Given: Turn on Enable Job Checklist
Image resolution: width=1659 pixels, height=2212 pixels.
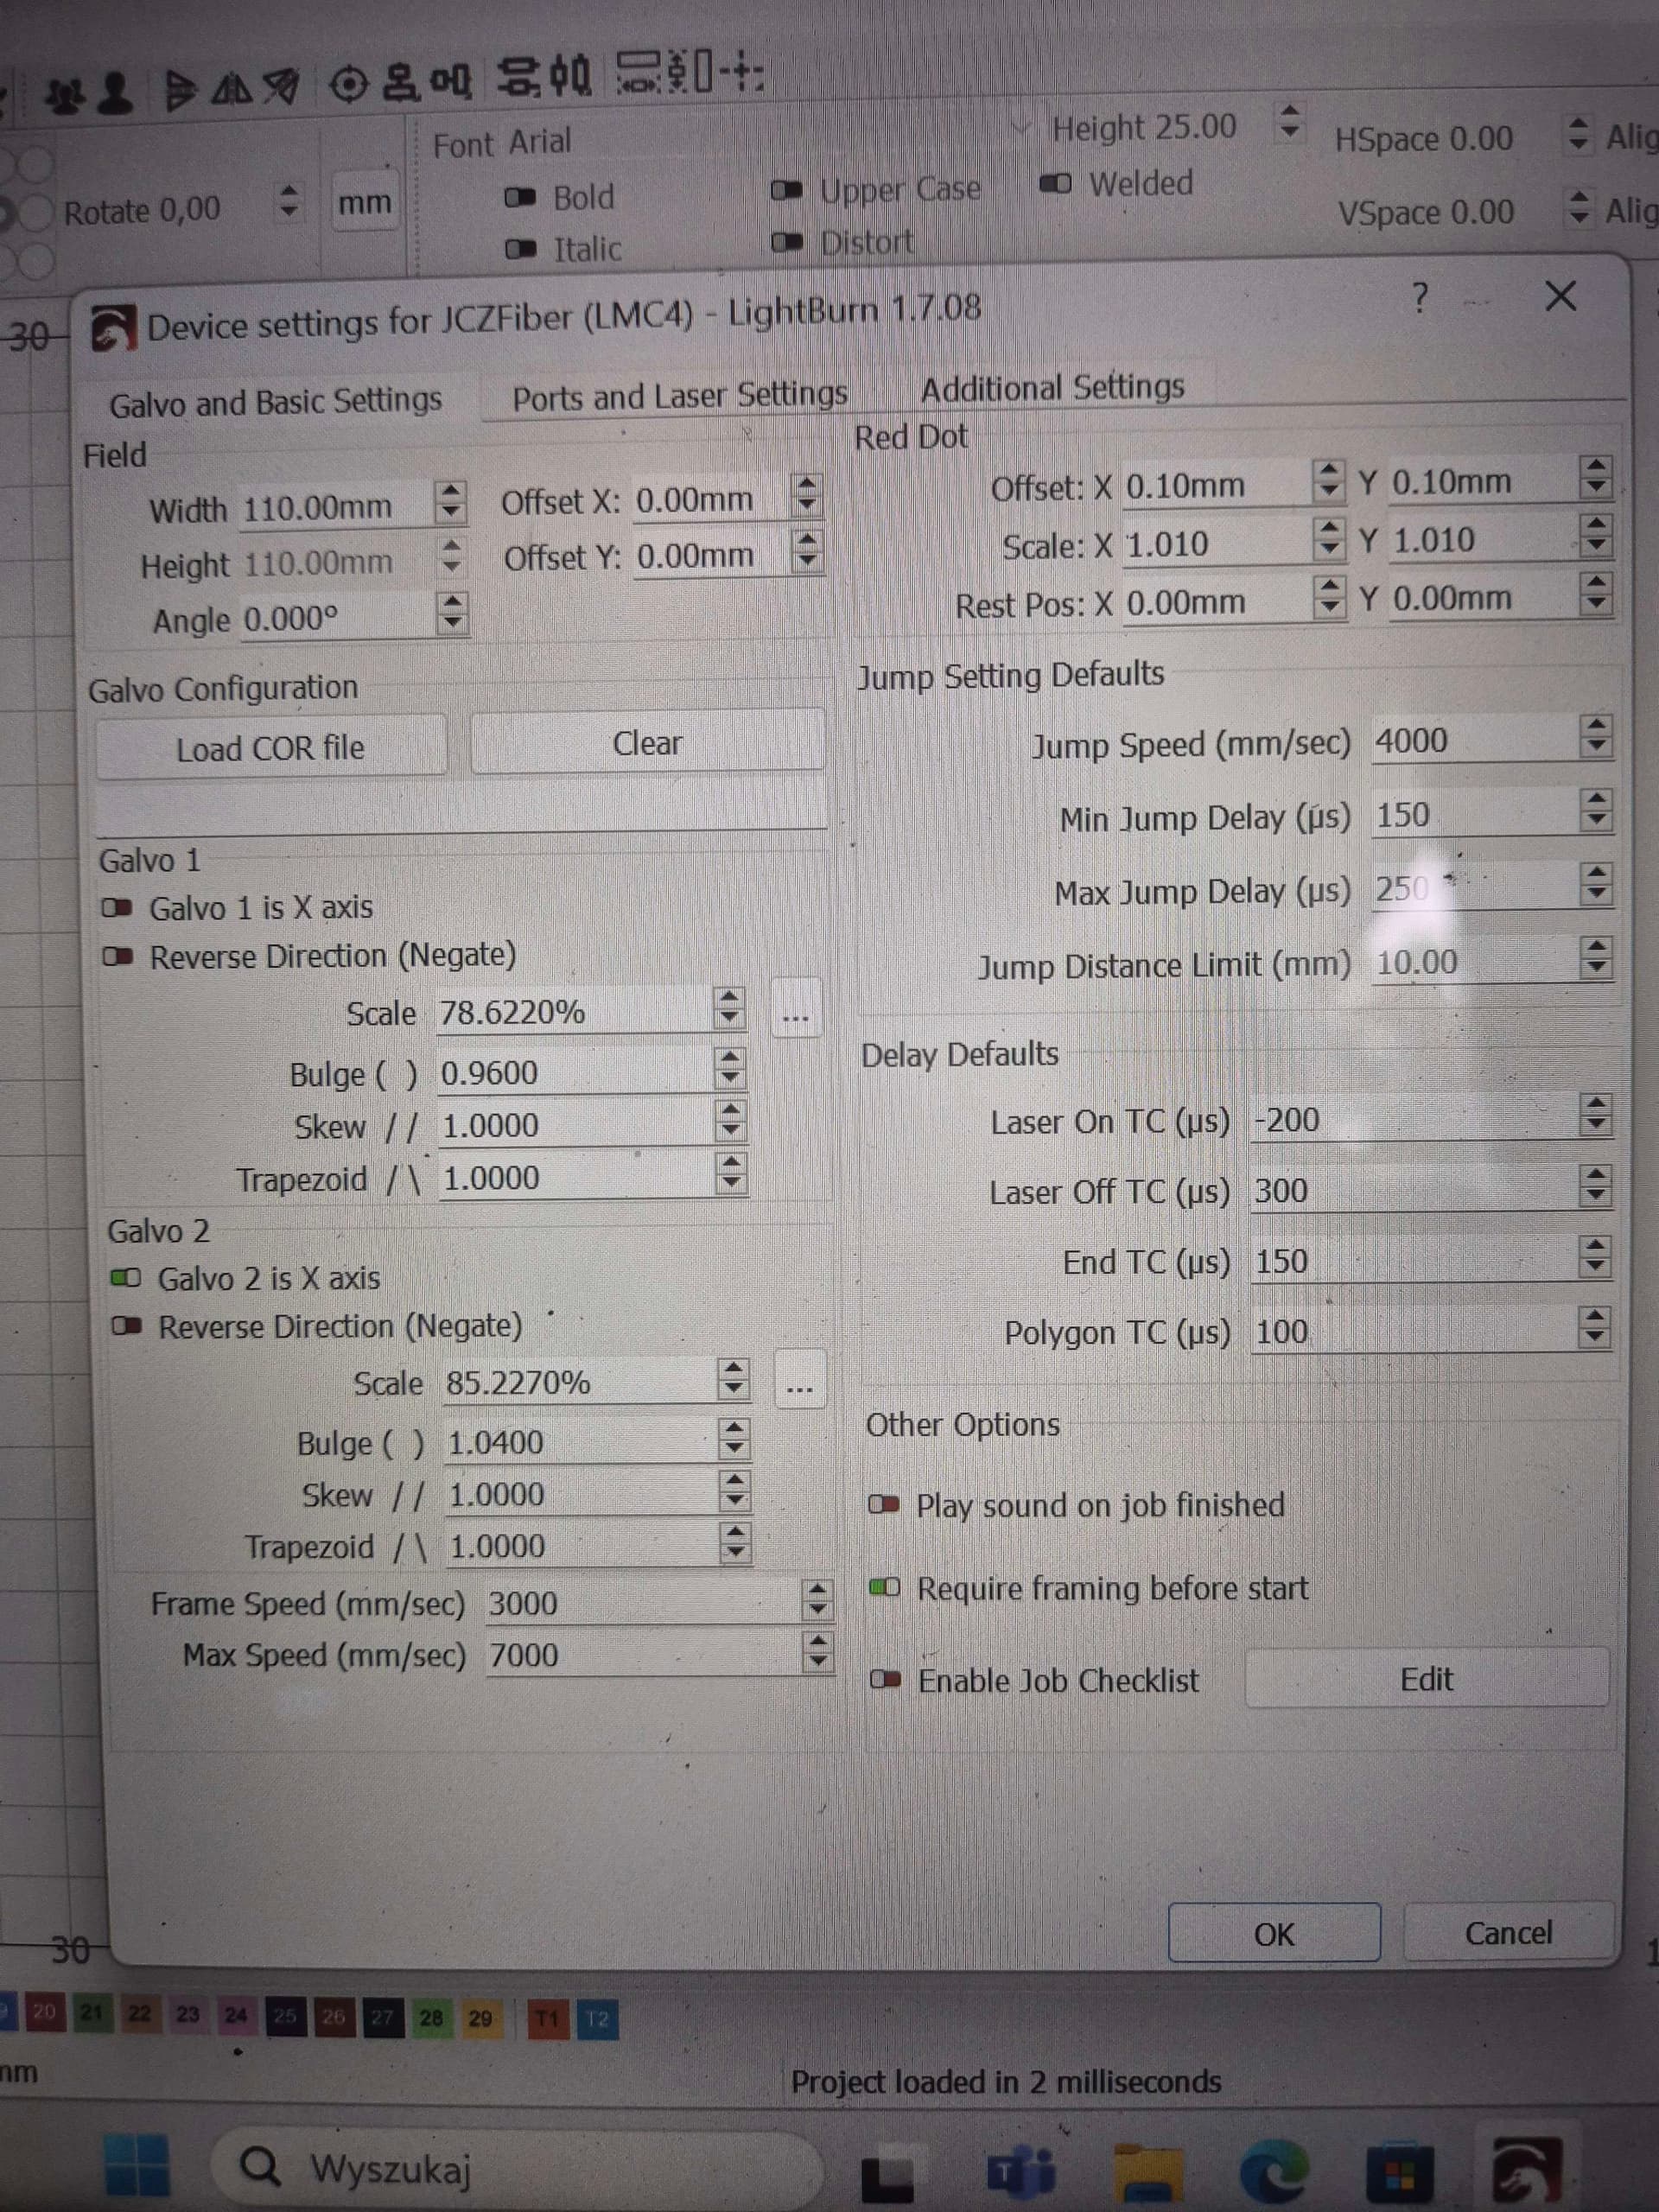Looking at the screenshot, I should [x=885, y=1679].
